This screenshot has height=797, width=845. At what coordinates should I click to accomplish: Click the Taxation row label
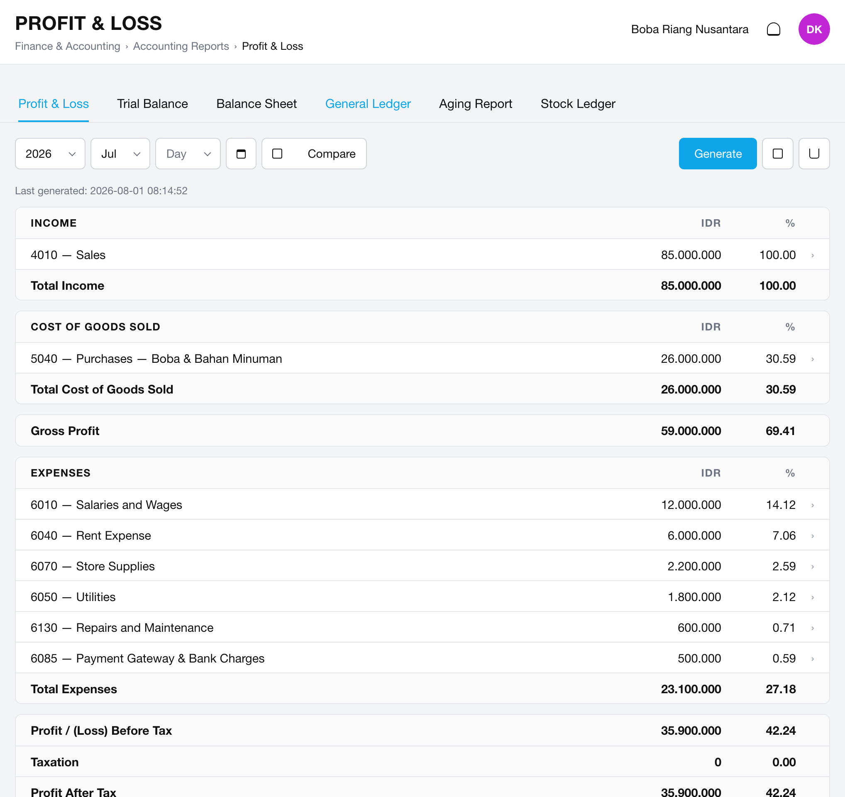[x=54, y=762]
